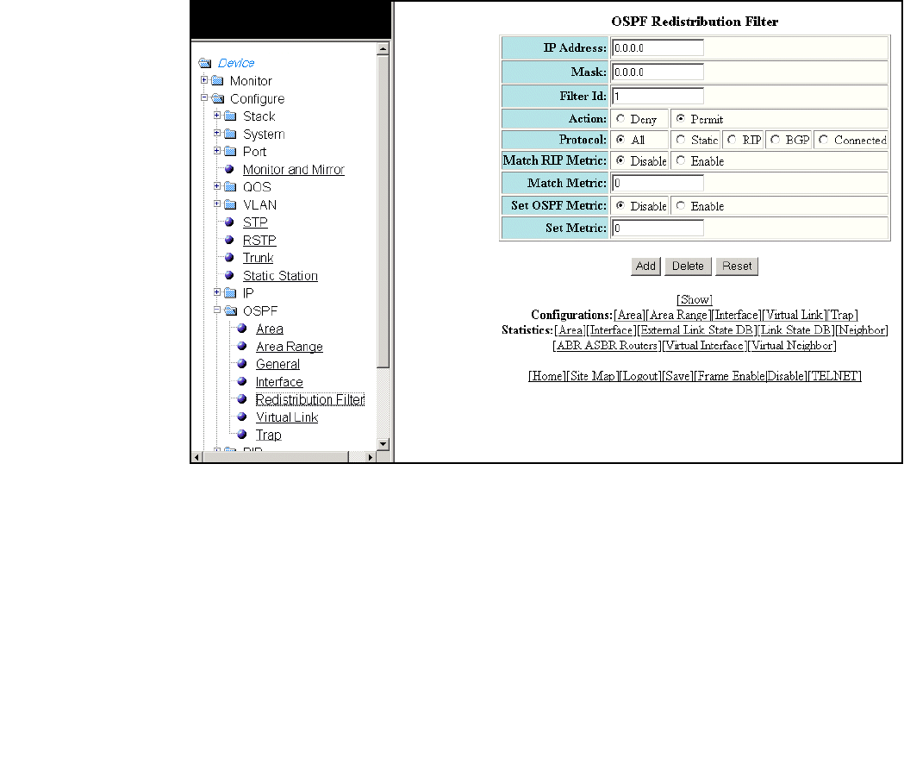Click the tree panel vertical scrollbar thumb
The image size is (904, 771).
(x=383, y=211)
